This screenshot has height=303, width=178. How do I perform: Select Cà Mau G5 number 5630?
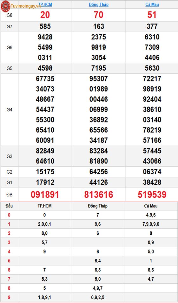152,68
